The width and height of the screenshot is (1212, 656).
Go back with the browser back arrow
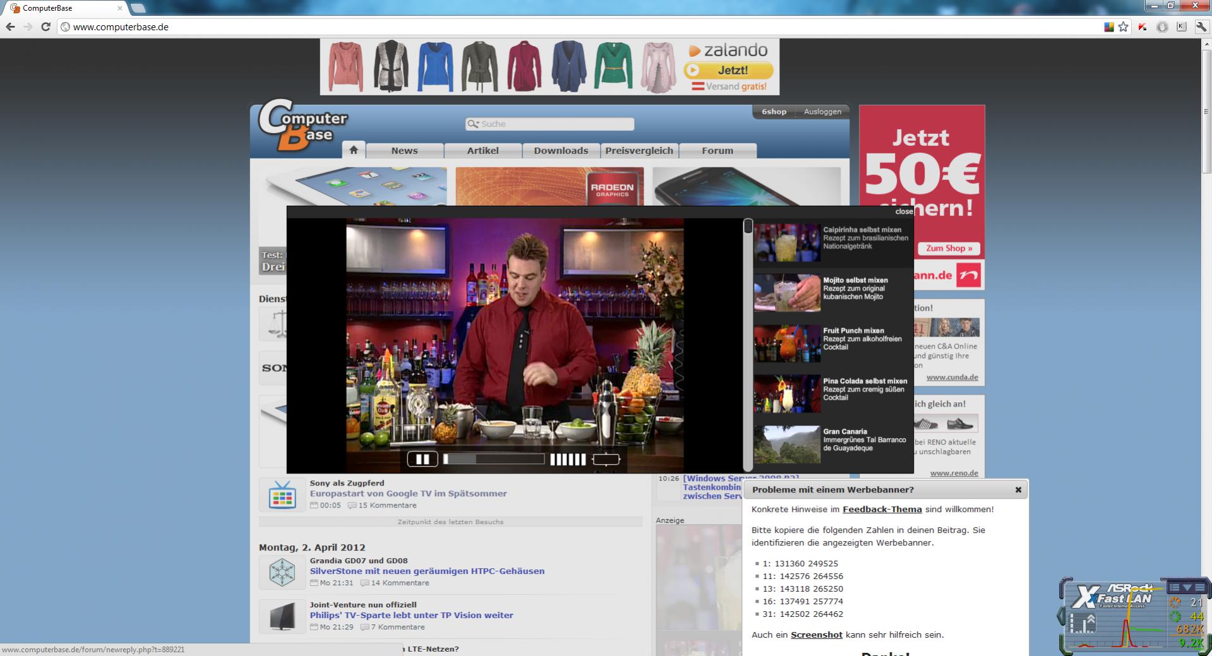click(10, 27)
